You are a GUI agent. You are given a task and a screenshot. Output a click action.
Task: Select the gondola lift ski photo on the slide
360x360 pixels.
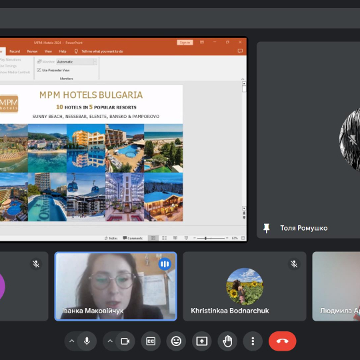tap(86, 197)
